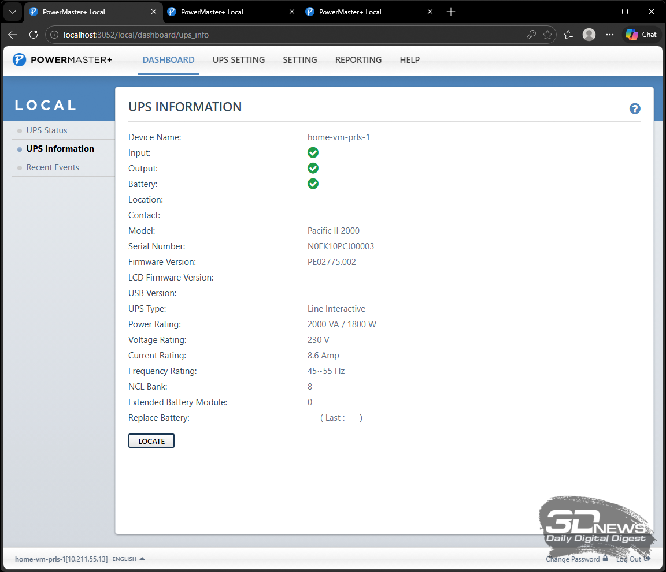Bookmark page with the star icon
Viewport: 666px width, 572px height.
coord(547,35)
